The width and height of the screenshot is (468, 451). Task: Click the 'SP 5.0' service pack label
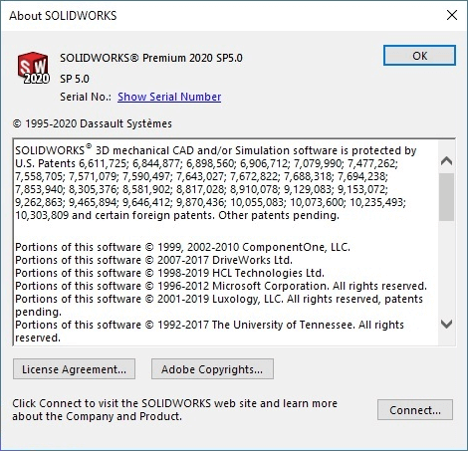point(75,79)
